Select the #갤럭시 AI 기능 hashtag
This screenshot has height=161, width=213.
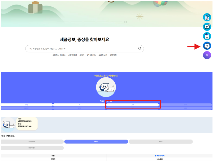tap(59, 55)
